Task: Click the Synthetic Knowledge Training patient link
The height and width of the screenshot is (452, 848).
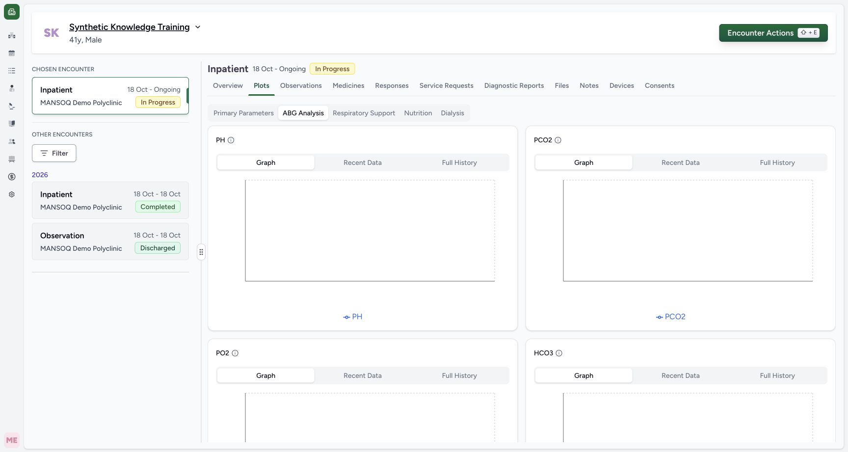Action: (x=130, y=27)
